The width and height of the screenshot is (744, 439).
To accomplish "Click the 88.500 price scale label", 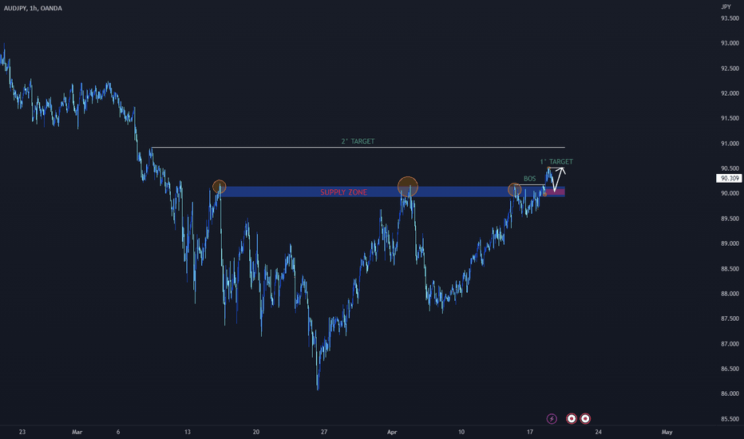I will coord(730,269).
